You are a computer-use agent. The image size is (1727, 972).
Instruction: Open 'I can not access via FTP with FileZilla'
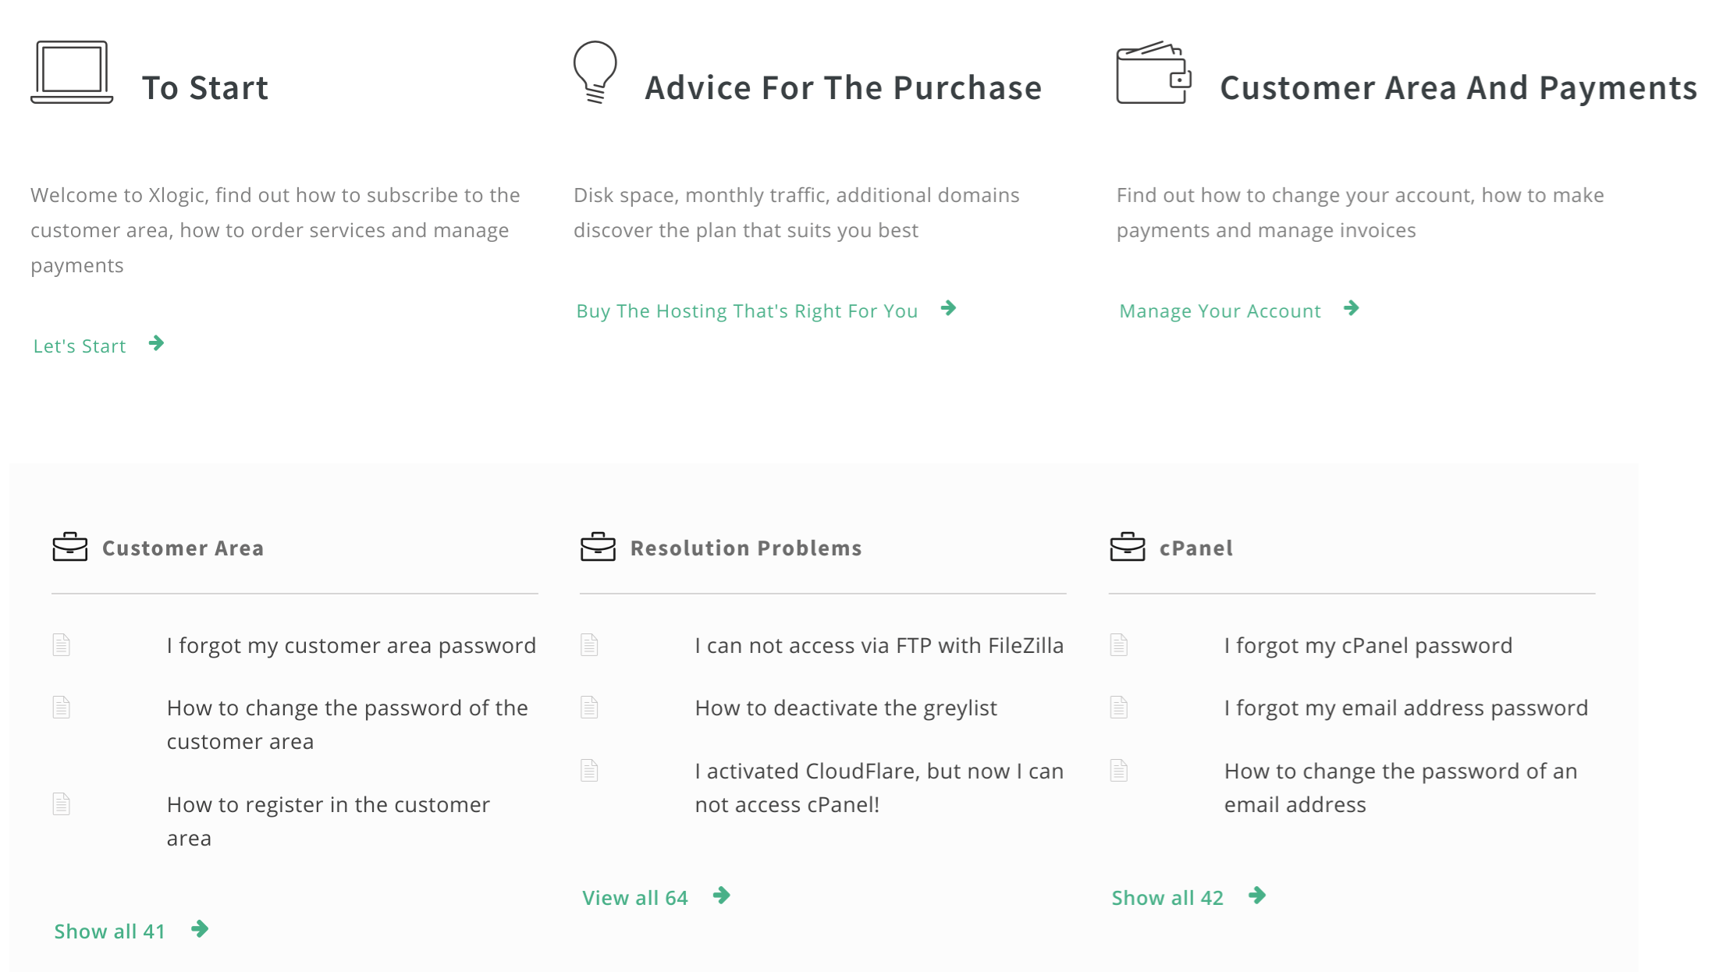coord(879,645)
